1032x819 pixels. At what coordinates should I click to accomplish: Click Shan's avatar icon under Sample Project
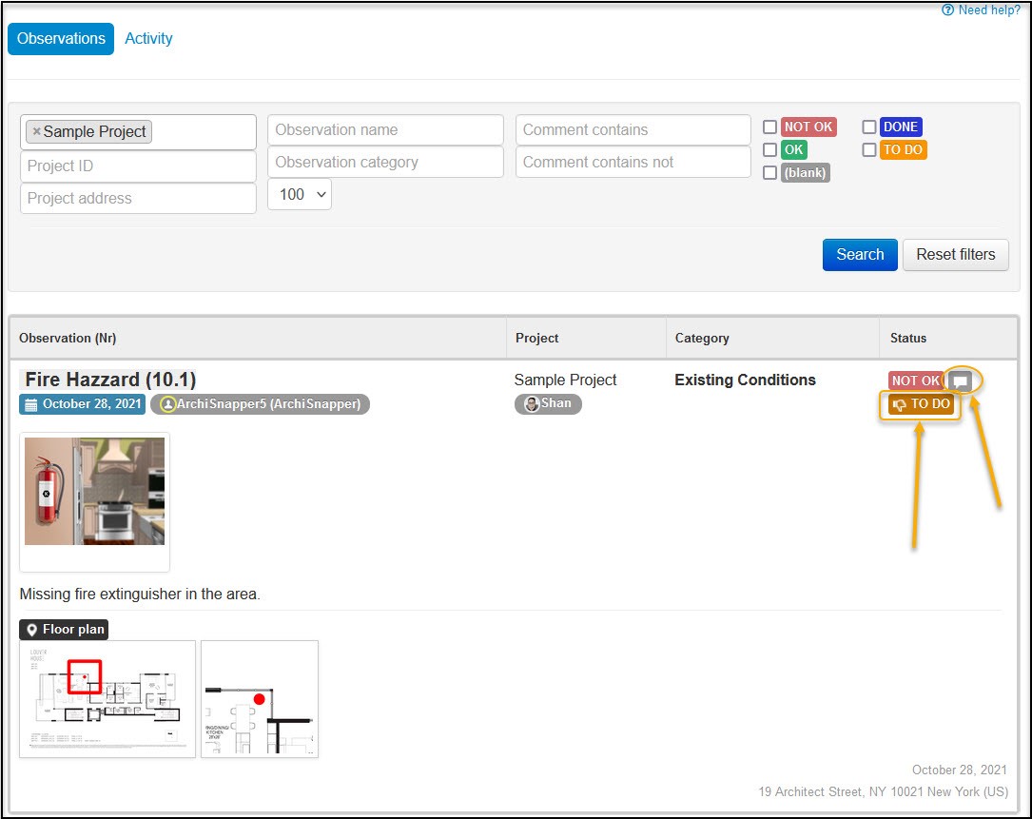pos(532,403)
